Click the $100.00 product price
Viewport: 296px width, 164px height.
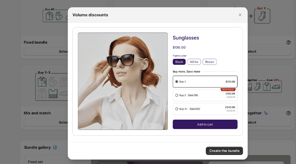click(179, 48)
